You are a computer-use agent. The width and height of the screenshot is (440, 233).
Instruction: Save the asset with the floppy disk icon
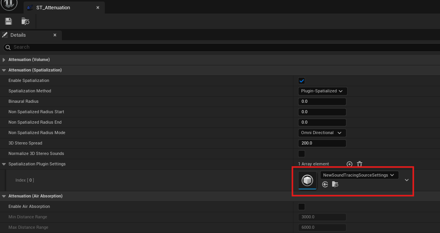9,21
